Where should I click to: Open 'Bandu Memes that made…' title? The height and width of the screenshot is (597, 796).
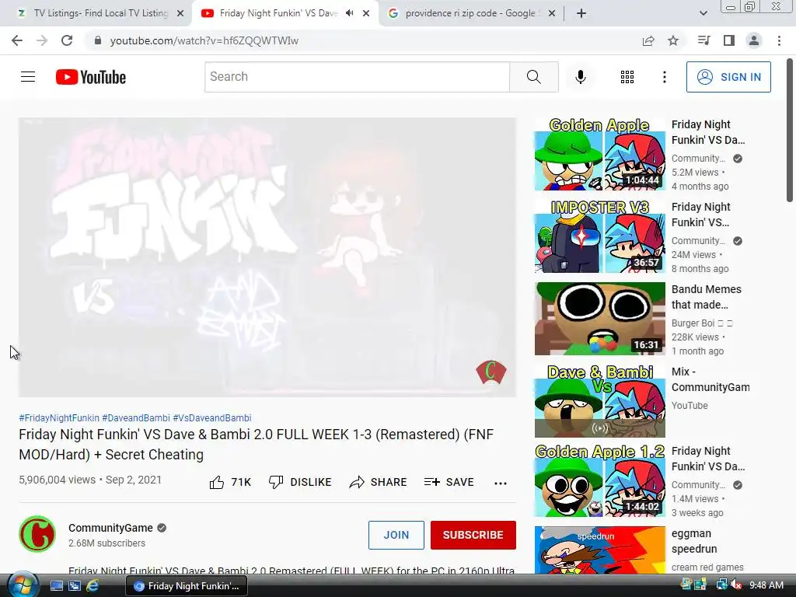tap(706, 297)
